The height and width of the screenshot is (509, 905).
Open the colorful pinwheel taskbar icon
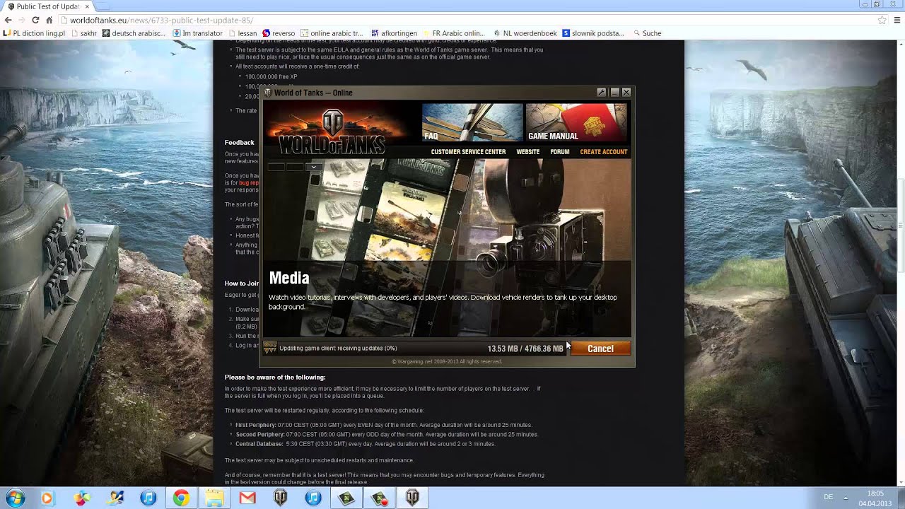pos(82,498)
